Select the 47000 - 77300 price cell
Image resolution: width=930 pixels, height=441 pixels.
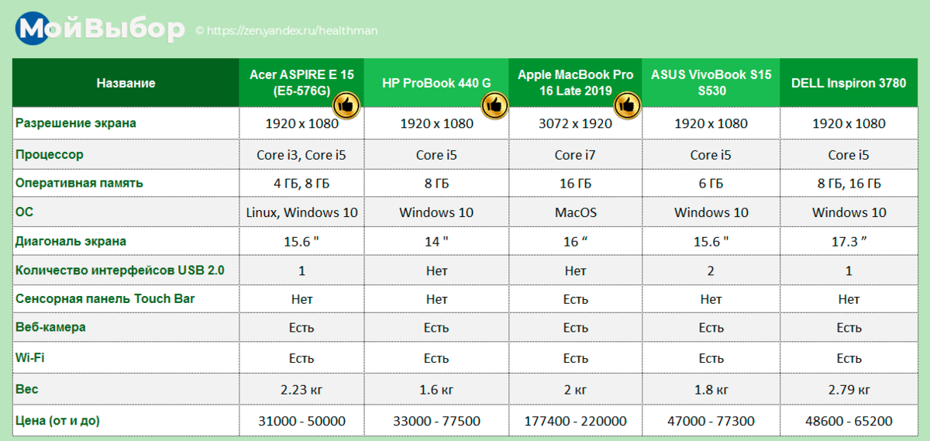[x=711, y=421]
